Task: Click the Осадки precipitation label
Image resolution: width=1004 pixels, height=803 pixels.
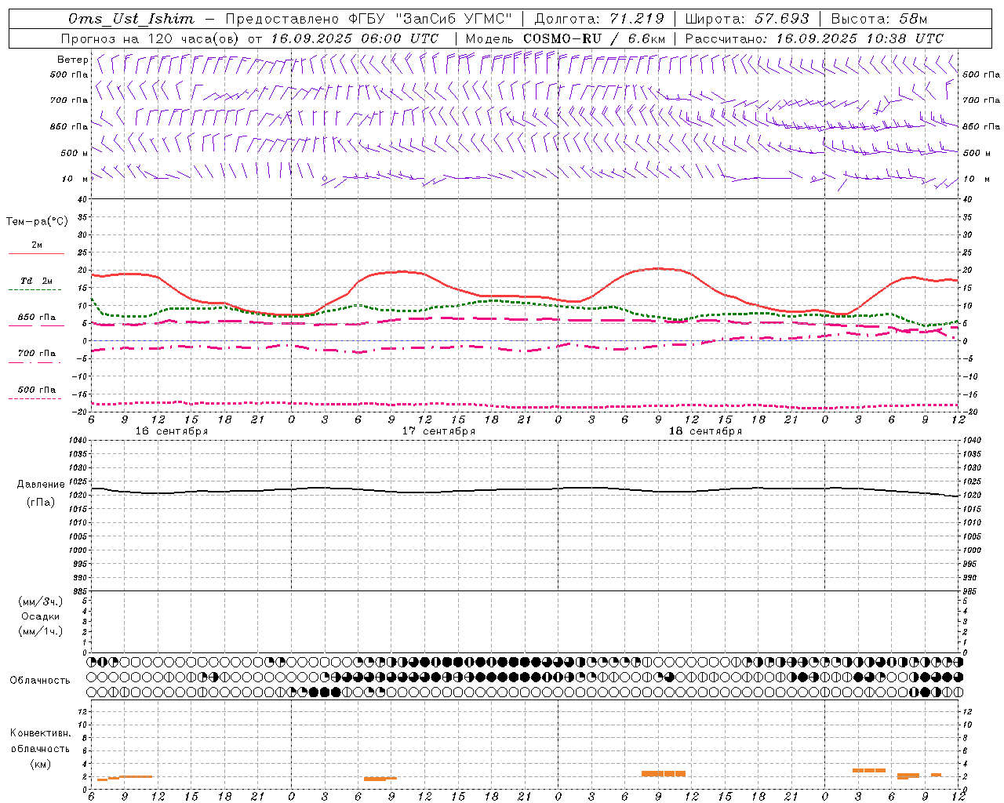Action: pyautogui.click(x=41, y=616)
